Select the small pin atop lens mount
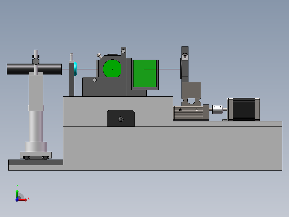Screen dimensions: 289x217 click(x=71, y=57)
